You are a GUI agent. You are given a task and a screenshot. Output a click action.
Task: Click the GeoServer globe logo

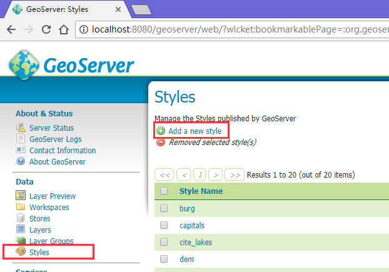point(24,65)
